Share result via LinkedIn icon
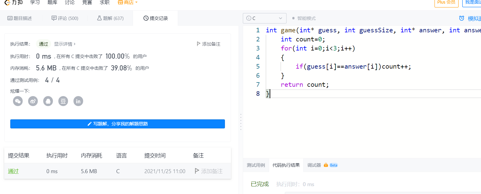The width and height of the screenshot is (481, 194). [x=78, y=101]
